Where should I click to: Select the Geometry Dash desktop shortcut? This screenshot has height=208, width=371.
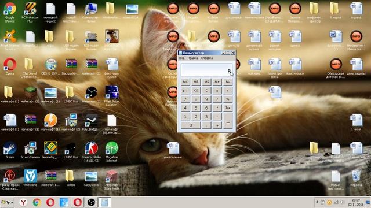[x=50, y=150]
